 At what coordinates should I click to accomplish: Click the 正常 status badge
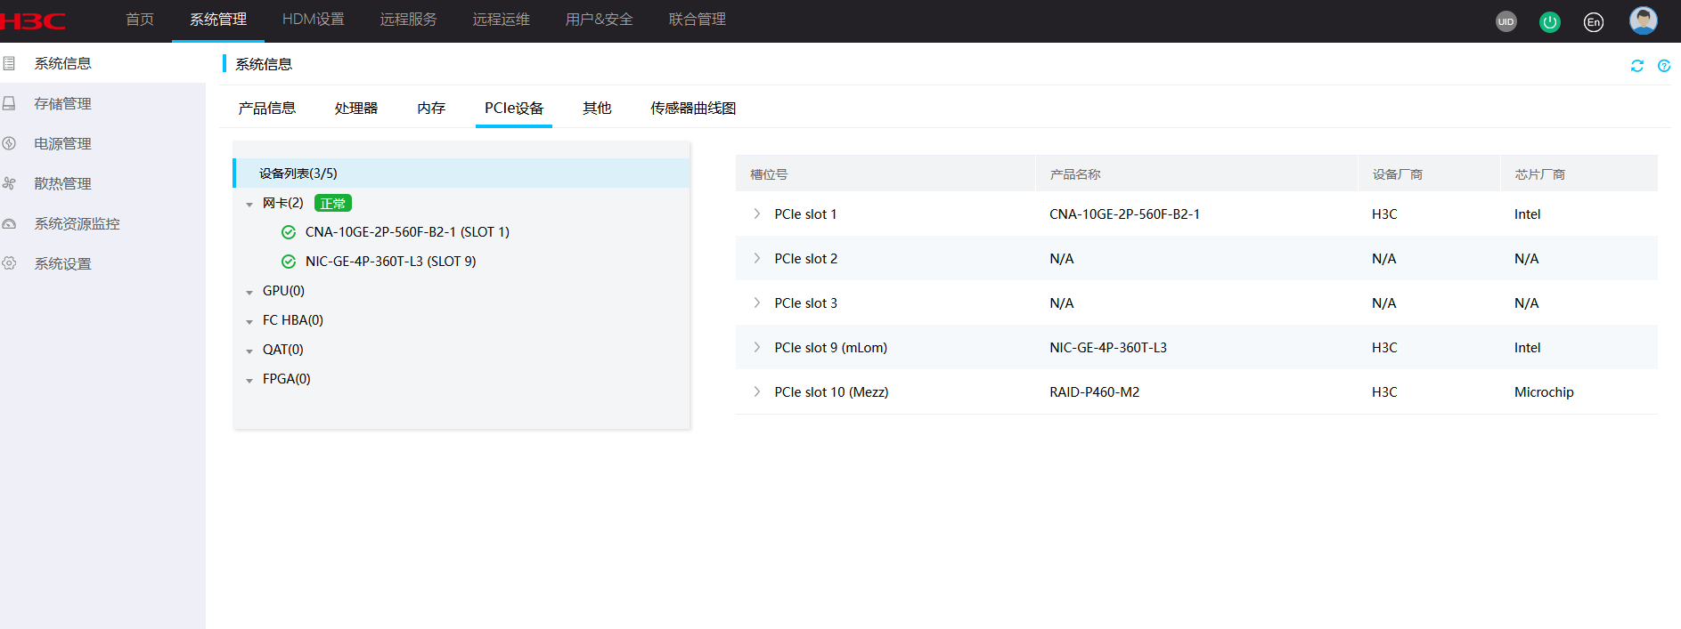pyautogui.click(x=333, y=204)
